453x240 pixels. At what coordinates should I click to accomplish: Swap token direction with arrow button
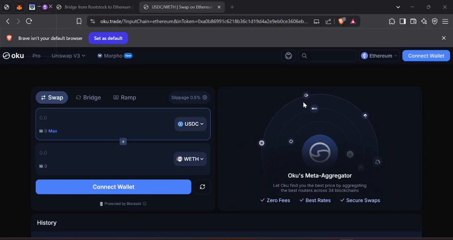tap(123, 142)
